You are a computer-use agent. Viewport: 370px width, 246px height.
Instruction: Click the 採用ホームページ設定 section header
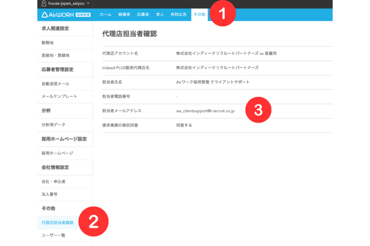pyautogui.click(x=64, y=139)
